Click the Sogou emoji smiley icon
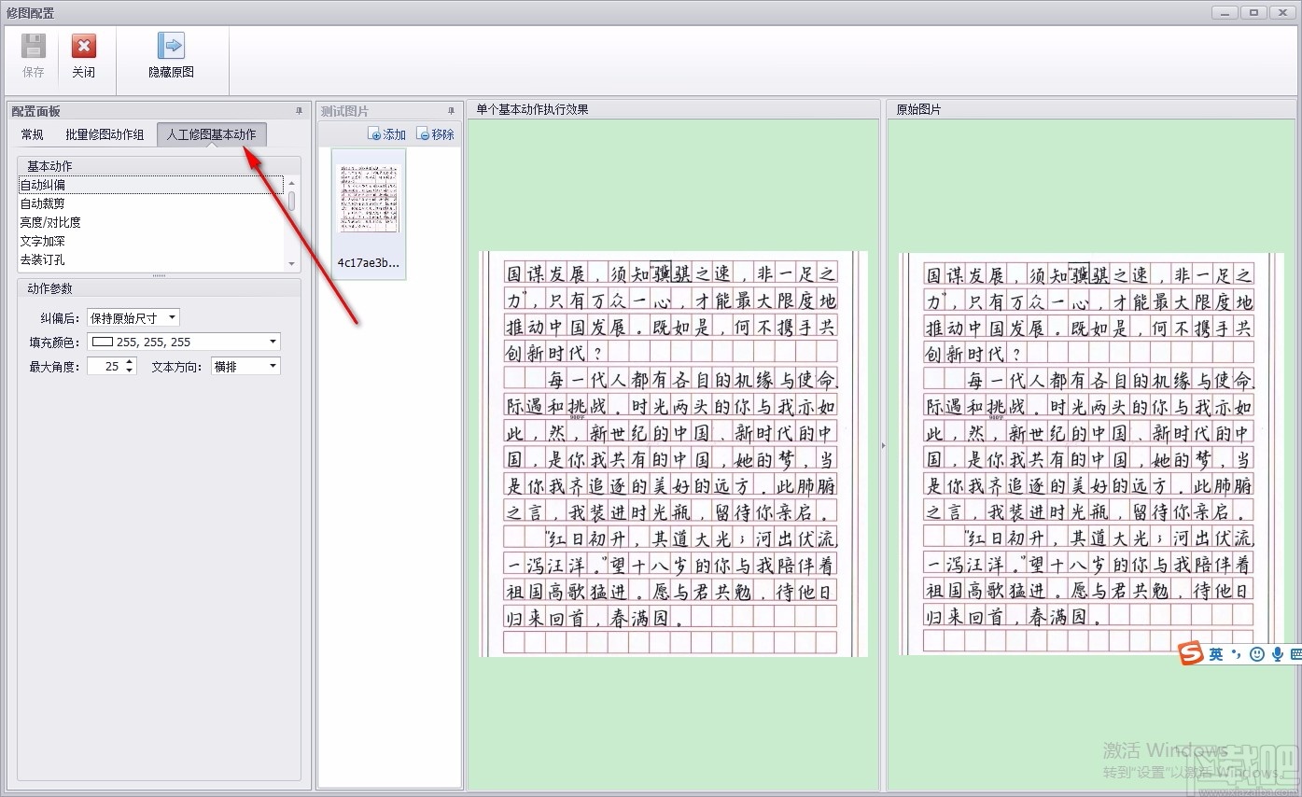The width and height of the screenshot is (1302, 797). click(x=1256, y=654)
